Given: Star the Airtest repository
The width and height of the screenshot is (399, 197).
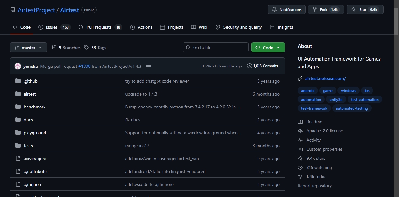Looking at the screenshot, I should (x=365, y=10).
